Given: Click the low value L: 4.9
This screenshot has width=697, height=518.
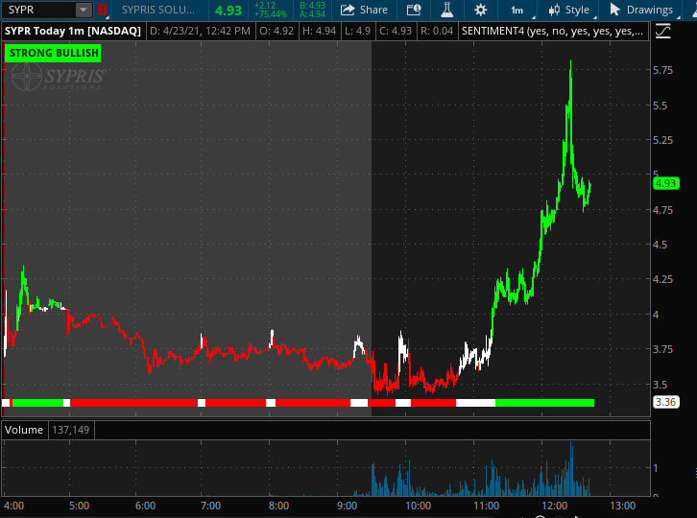Looking at the screenshot, I should [357, 31].
